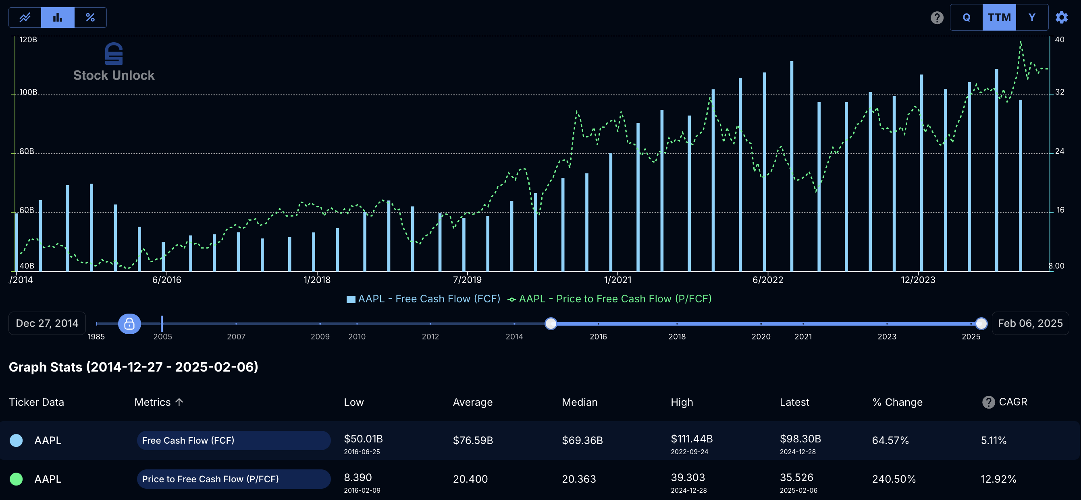Select the TTM period
The image size is (1081, 500).
[999, 18]
